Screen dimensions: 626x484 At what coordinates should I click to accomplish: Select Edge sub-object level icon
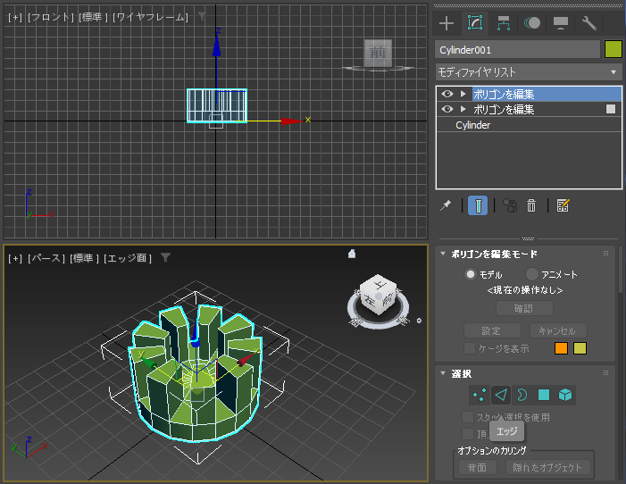(x=501, y=395)
